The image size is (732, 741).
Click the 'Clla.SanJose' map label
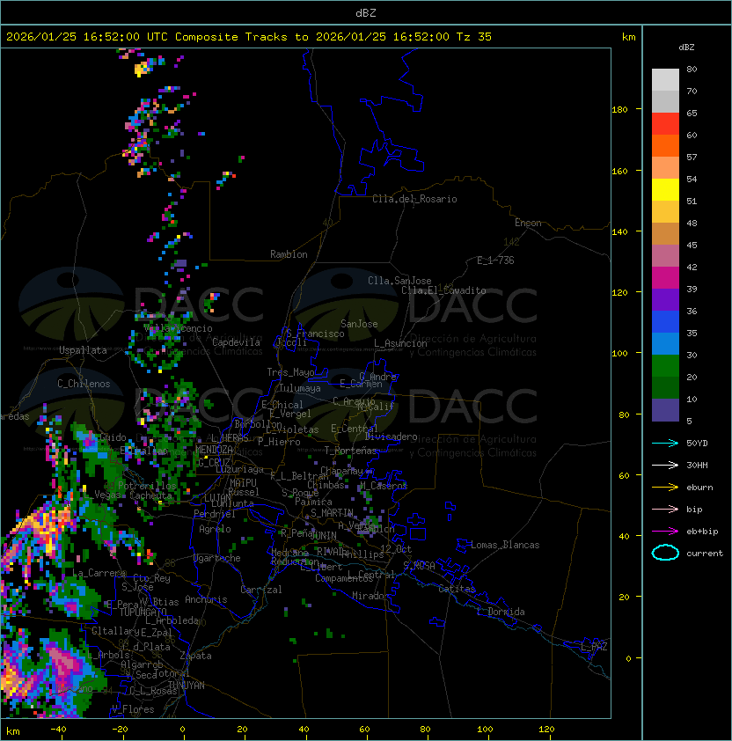click(x=399, y=281)
